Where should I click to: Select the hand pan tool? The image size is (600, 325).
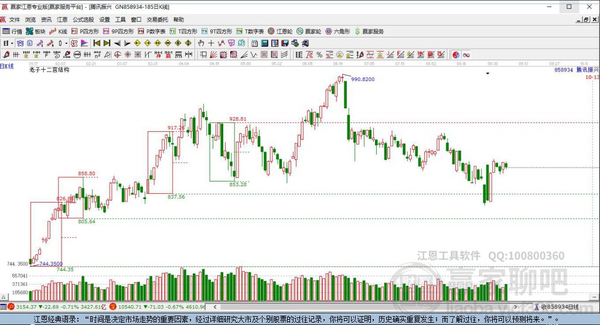click(201, 43)
